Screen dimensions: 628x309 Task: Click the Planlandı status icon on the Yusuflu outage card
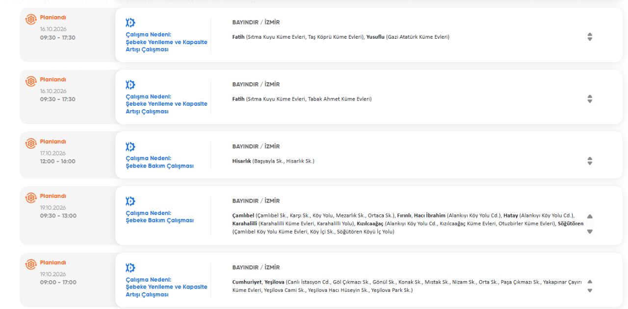point(31,19)
